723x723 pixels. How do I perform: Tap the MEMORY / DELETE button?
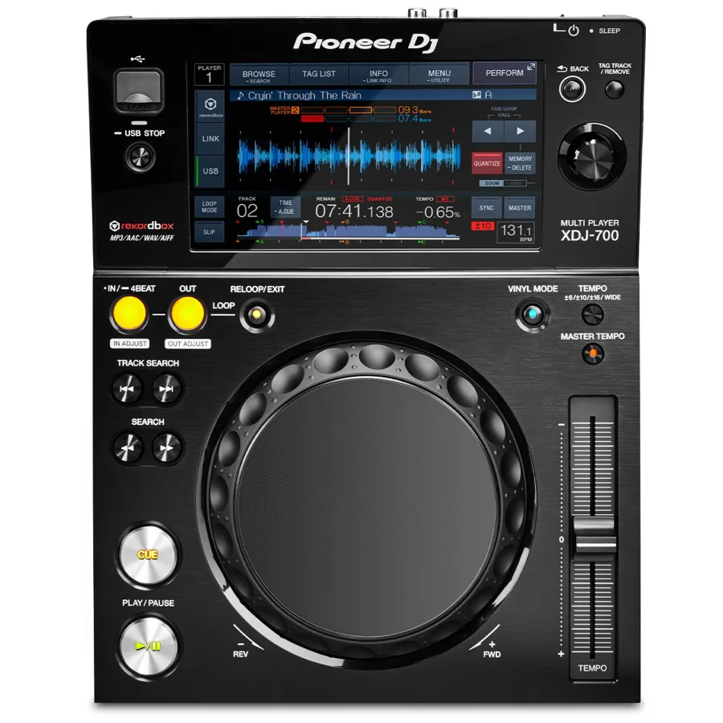tap(520, 163)
